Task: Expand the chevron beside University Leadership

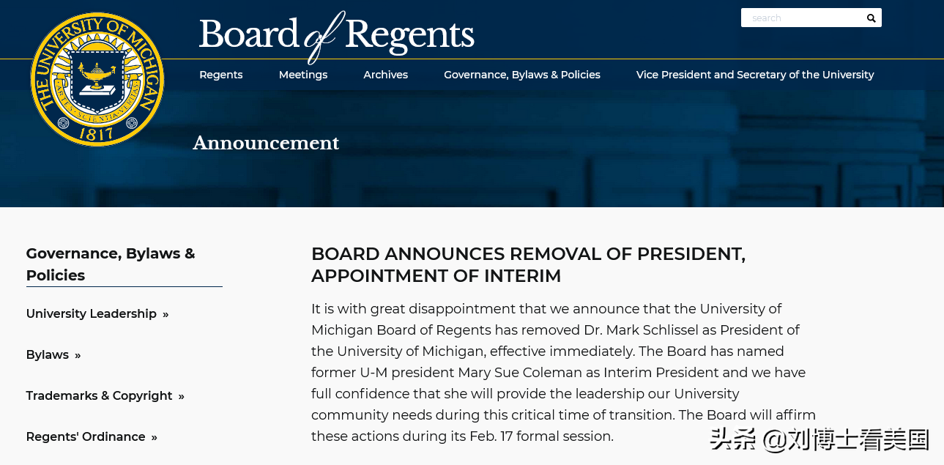Action: pyautogui.click(x=166, y=314)
